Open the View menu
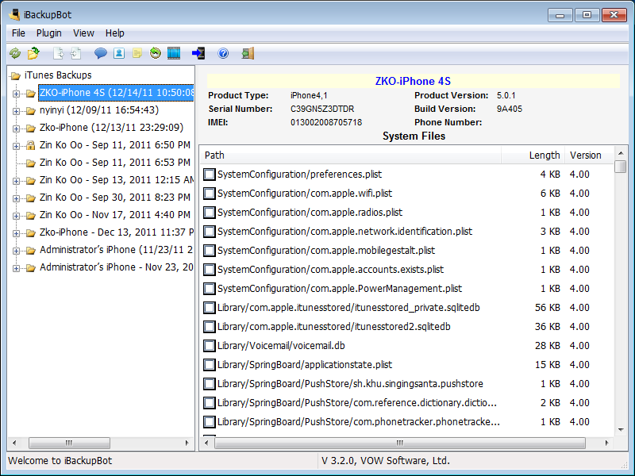Viewport: 635px width, 476px height. (83, 33)
